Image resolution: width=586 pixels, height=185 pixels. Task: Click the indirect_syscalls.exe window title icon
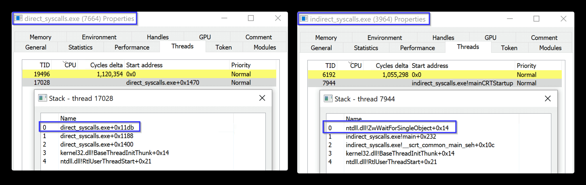coord(304,19)
